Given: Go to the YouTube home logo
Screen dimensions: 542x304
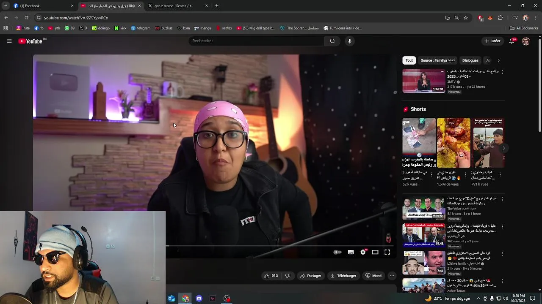Looking at the screenshot, I should click(x=30, y=41).
